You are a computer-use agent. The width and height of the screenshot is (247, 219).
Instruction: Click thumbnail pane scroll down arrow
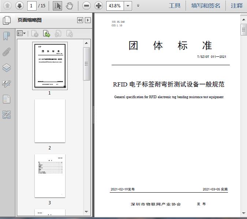click(86, 212)
